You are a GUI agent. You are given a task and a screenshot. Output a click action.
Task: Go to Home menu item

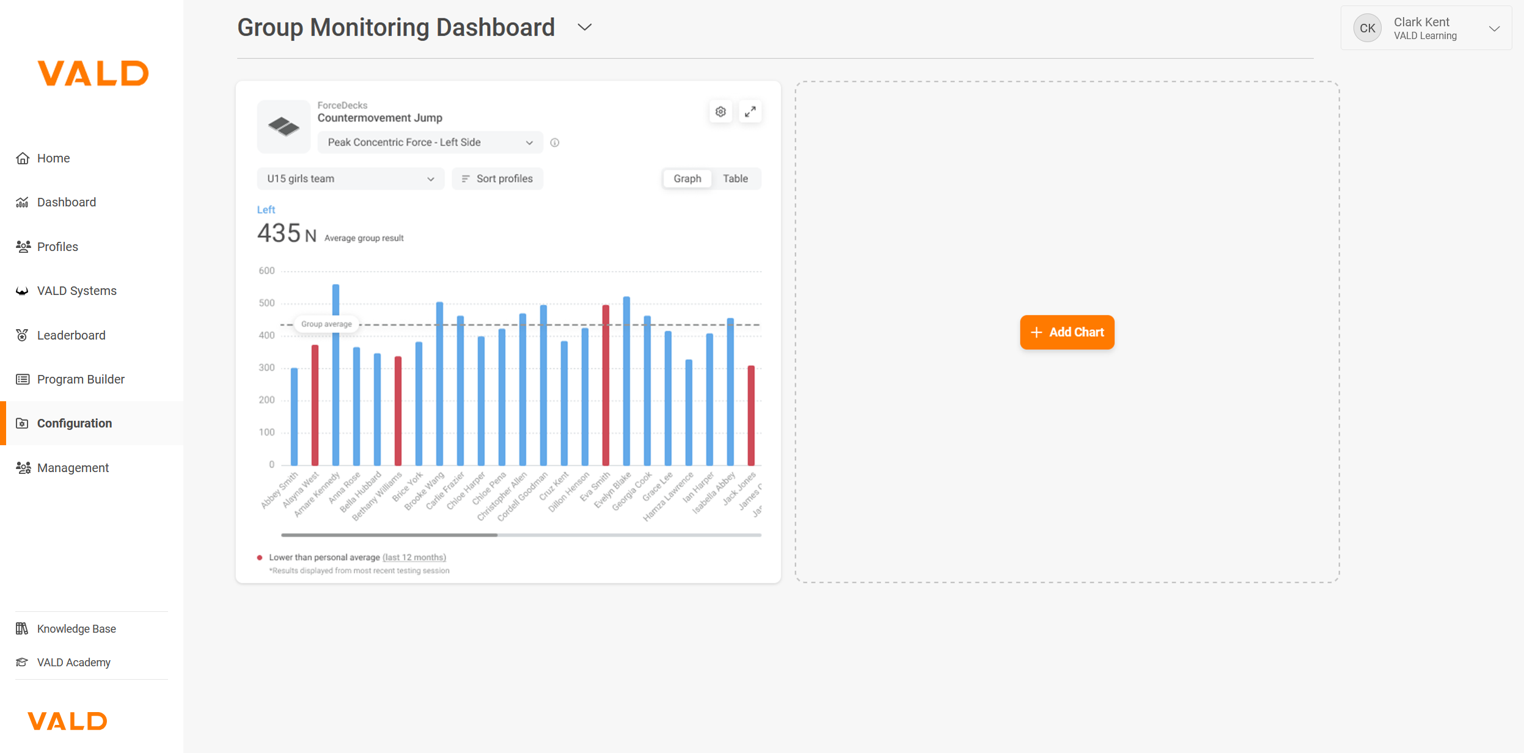92,158
